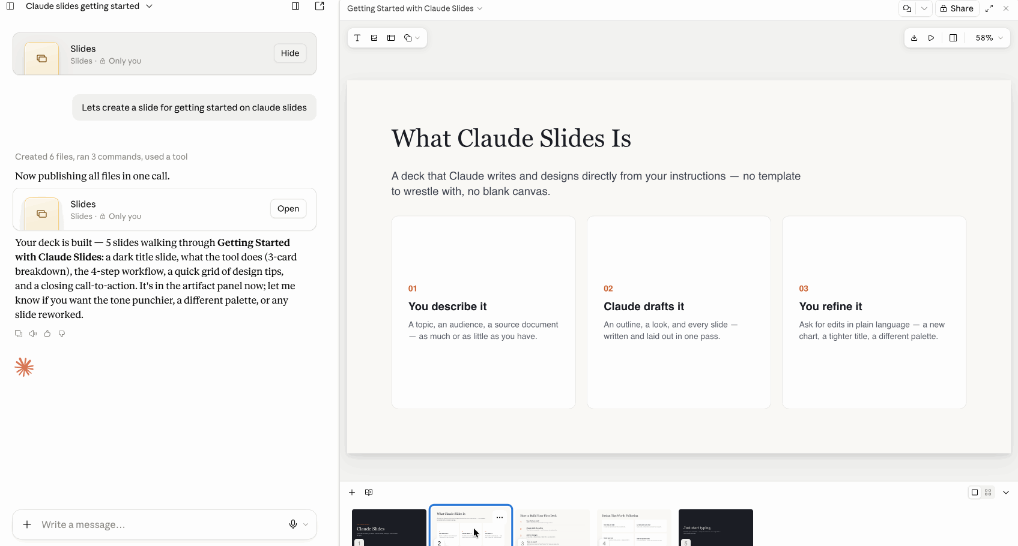This screenshot has height=546, width=1018.
Task: Collapse the slide thumbnail strip chevron
Action: [x=1006, y=493]
